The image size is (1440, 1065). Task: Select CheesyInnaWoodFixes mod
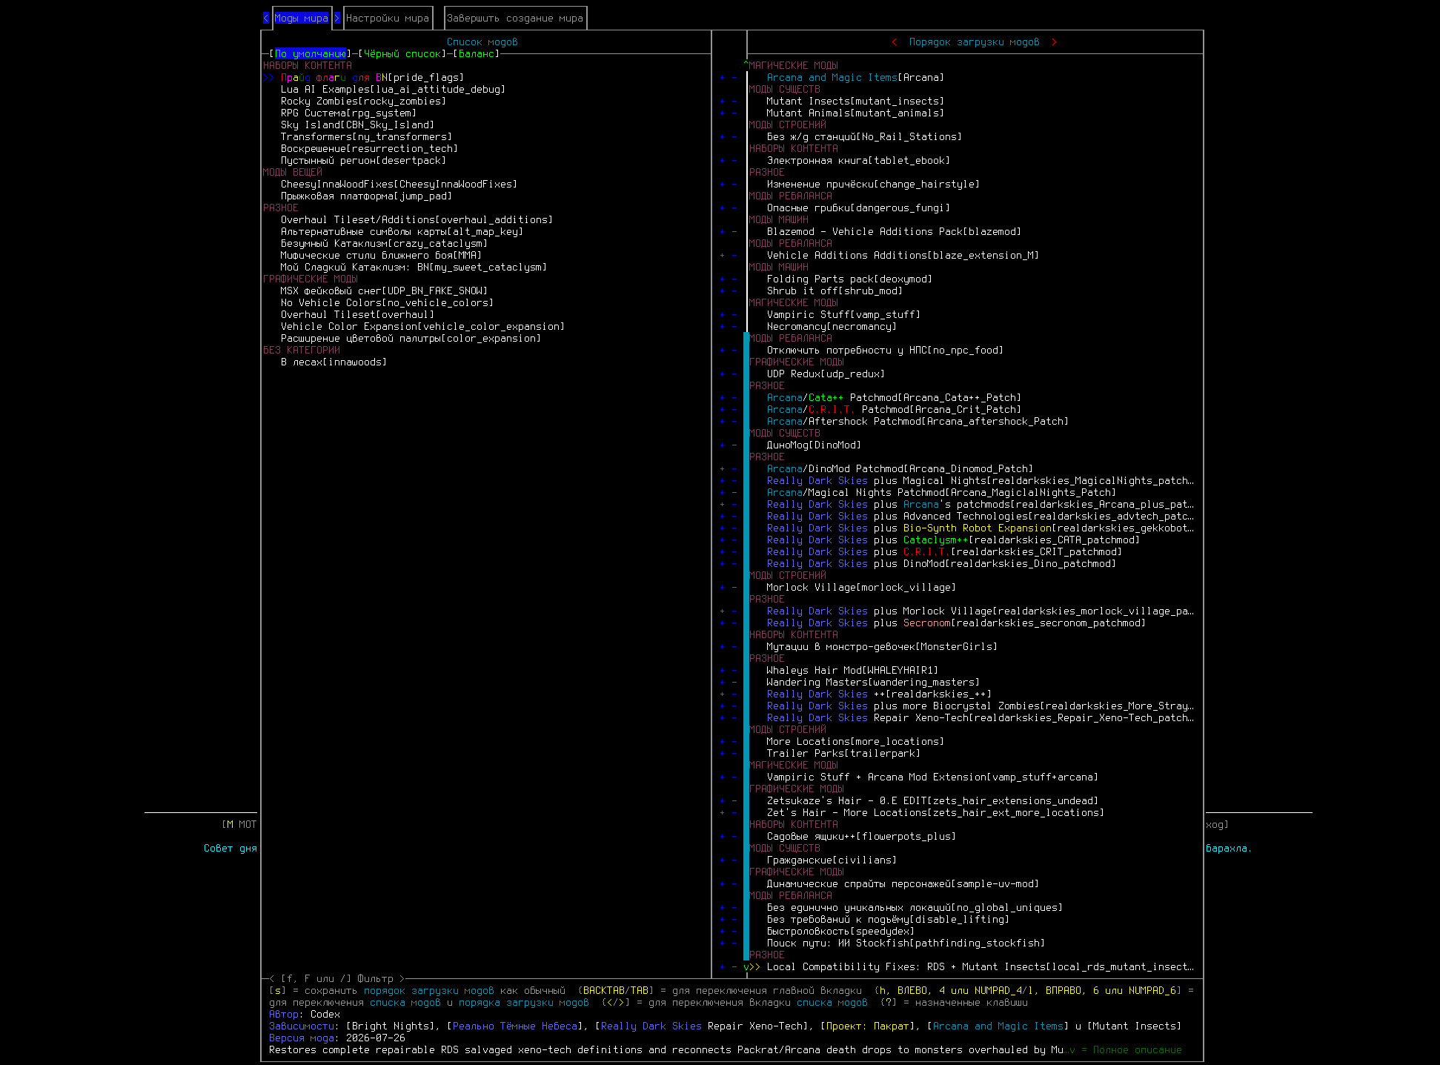tap(399, 185)
